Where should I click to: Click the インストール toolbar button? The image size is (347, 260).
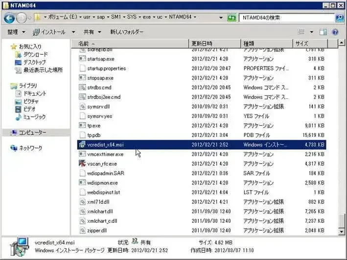[x=49, y=32]
